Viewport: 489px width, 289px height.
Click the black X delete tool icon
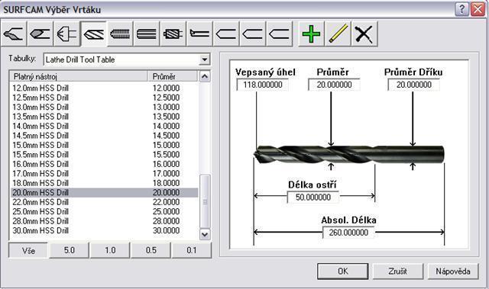[364, 34]
